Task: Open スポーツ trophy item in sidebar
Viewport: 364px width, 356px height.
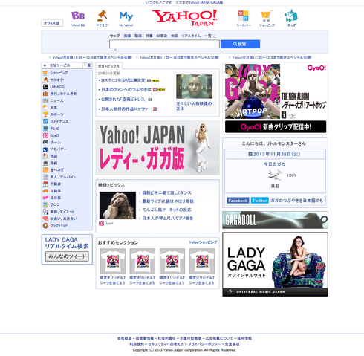Action: pos(56,114)
